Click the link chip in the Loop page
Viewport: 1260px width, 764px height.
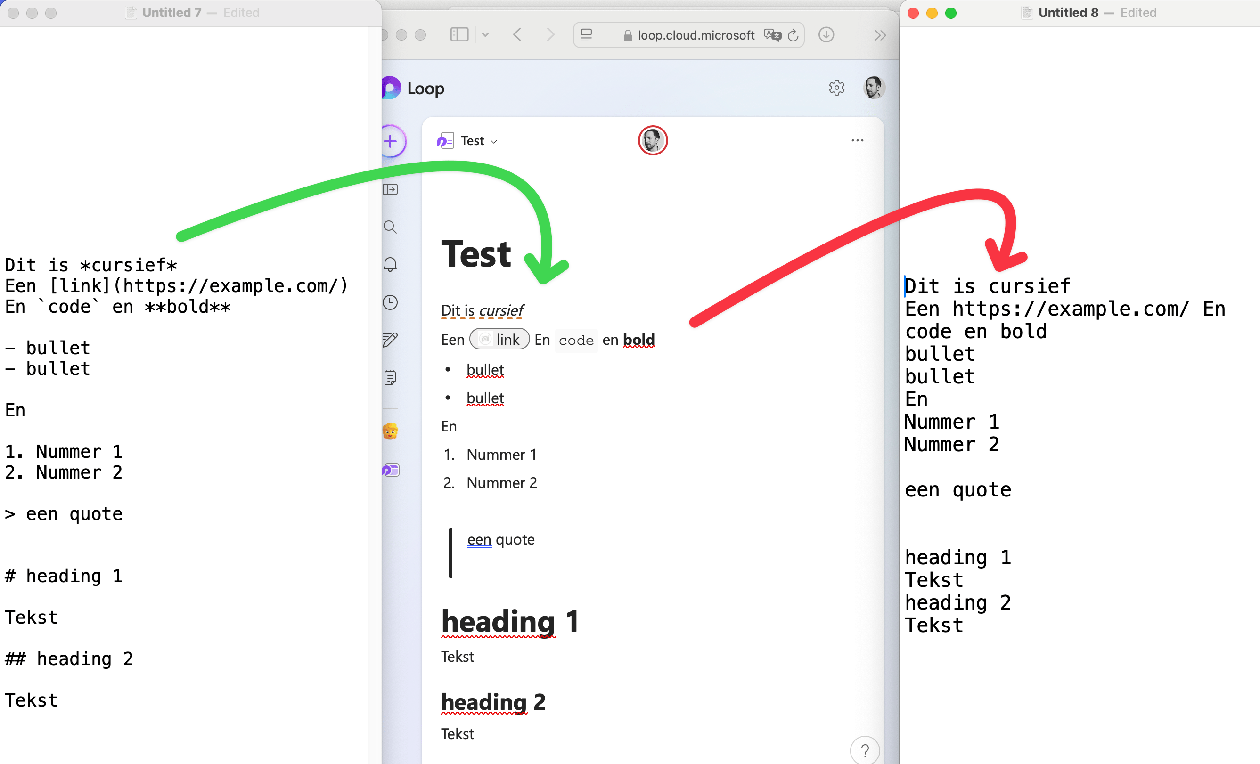499,339
